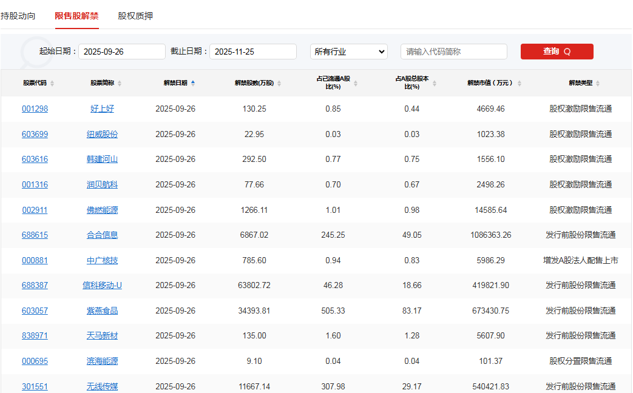Select the 63802.72 unlocked shares cell

254,286
